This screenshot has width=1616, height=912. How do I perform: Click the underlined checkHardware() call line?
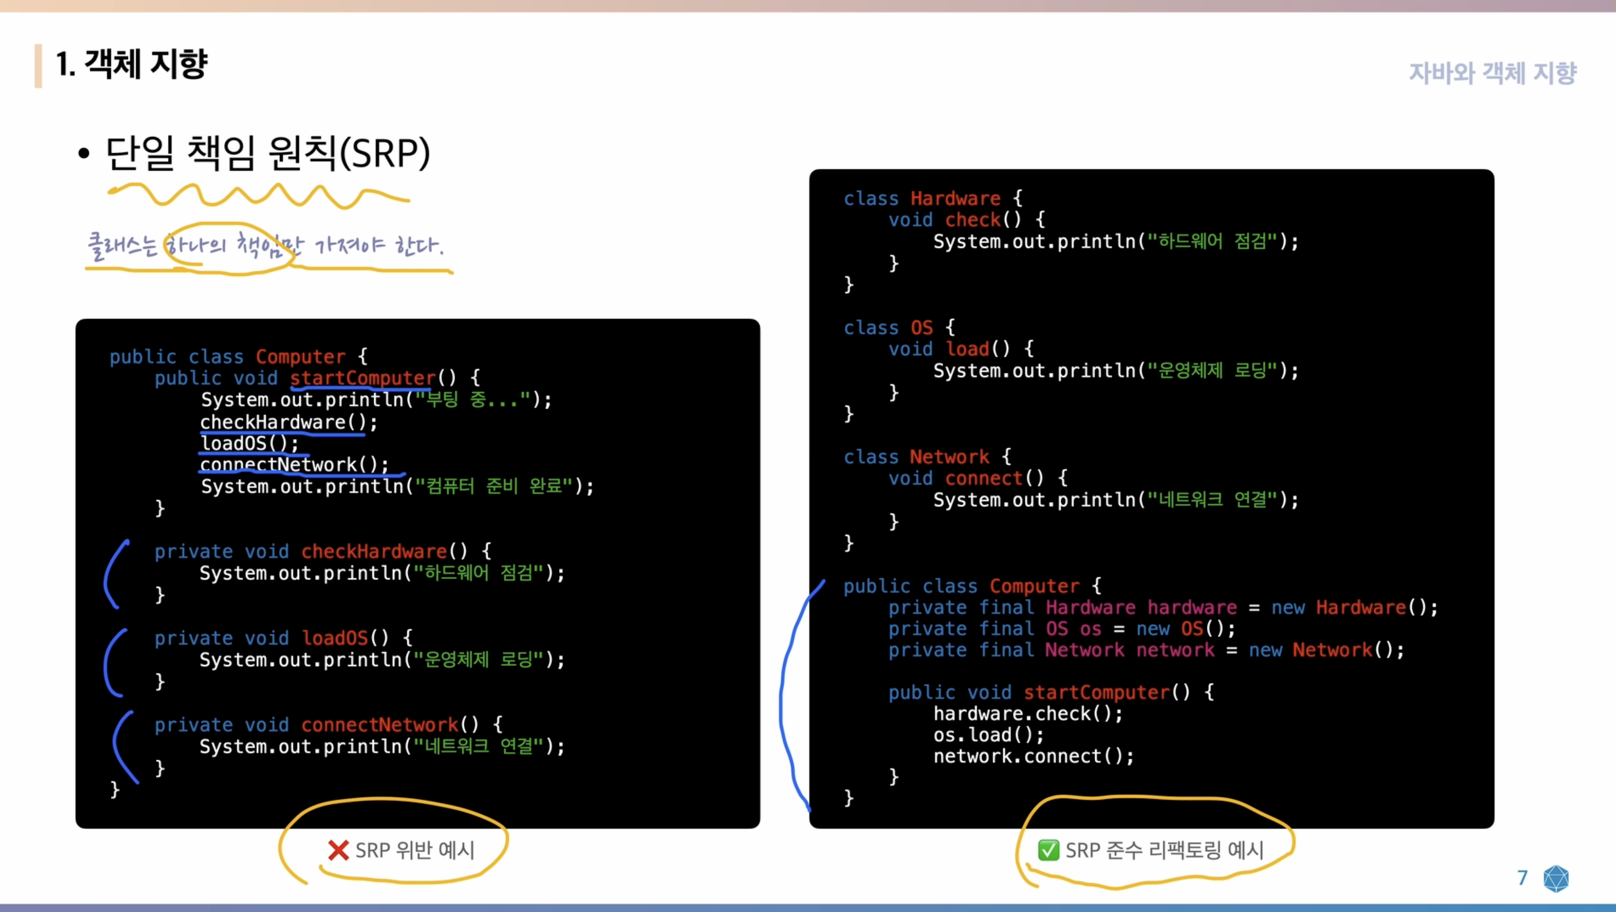tap(288, 422)
